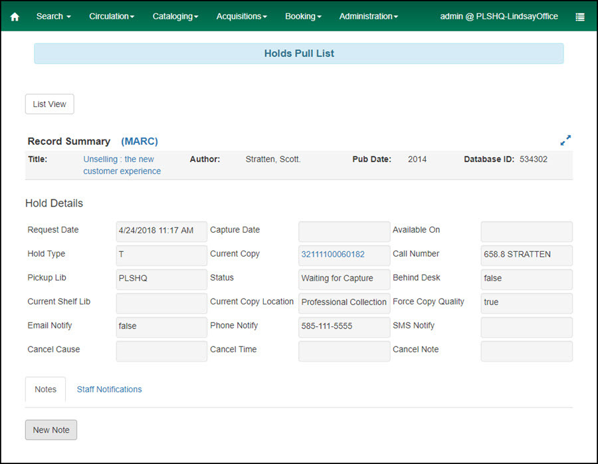Click the Hold Type field

161,255
